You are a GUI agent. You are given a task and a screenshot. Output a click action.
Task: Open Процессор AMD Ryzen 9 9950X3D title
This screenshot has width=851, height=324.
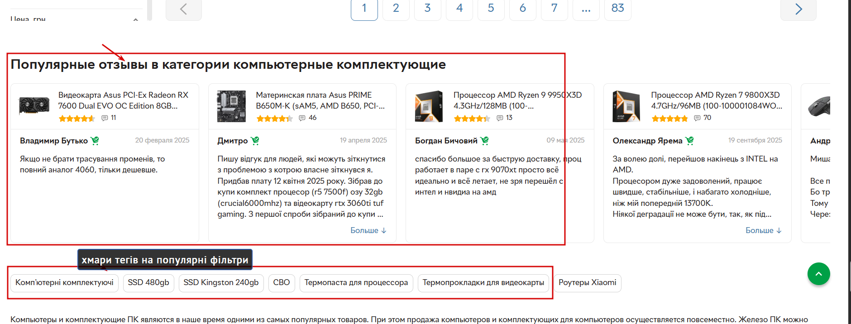(517, 100)
